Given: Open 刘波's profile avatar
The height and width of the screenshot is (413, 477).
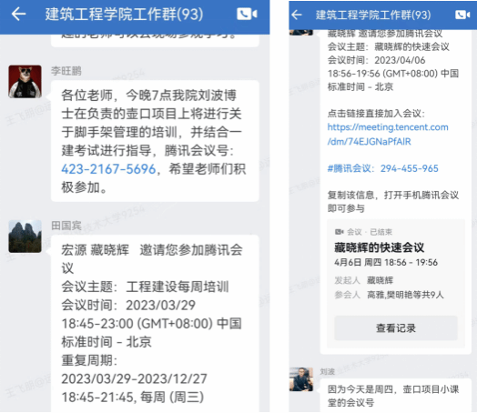Looking at the screenshot, I should pyautogui.click(x=301, y=379).
